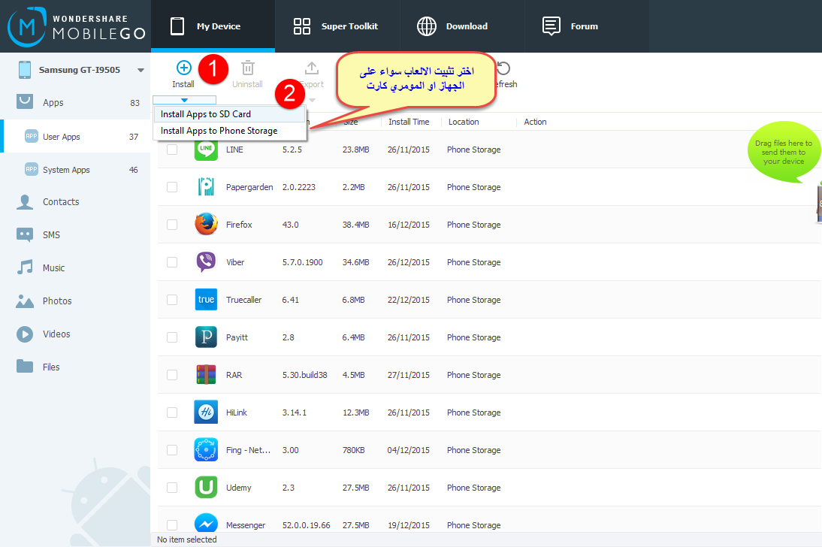Viewport: 822px width, 547px height.
Task: Click the Truecaller app icon
Action: click(206, 300)
